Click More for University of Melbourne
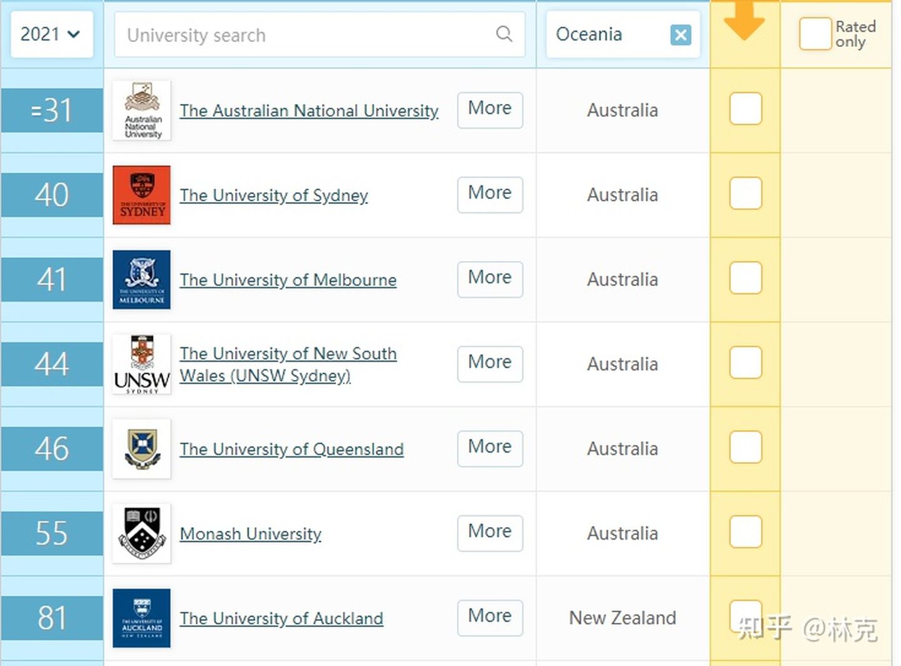901x666 pixels. coord(490,279)
